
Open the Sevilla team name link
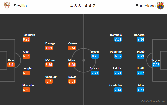tap(21, 6)
